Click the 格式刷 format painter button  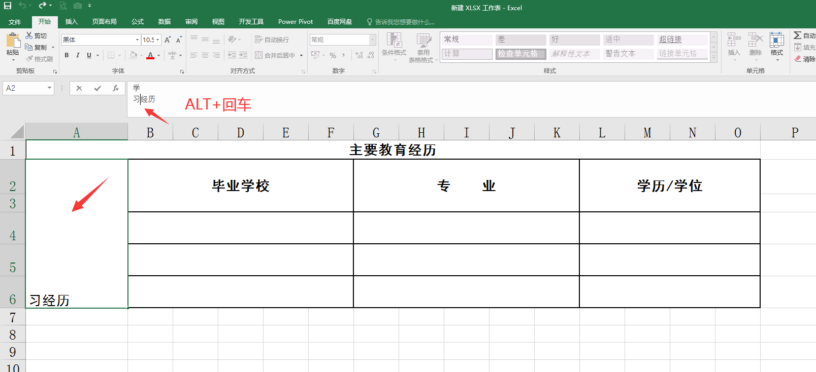click(40, 59)
